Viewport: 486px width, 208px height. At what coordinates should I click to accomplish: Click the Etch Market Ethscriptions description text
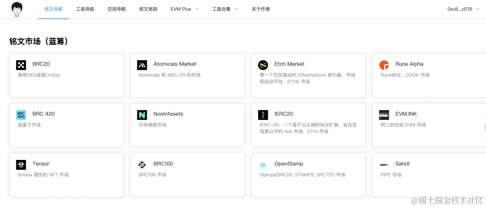pos(307,78)
